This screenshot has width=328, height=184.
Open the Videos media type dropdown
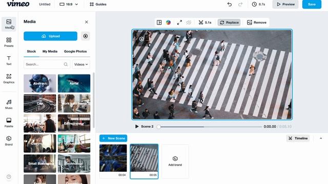pos(81,64)
